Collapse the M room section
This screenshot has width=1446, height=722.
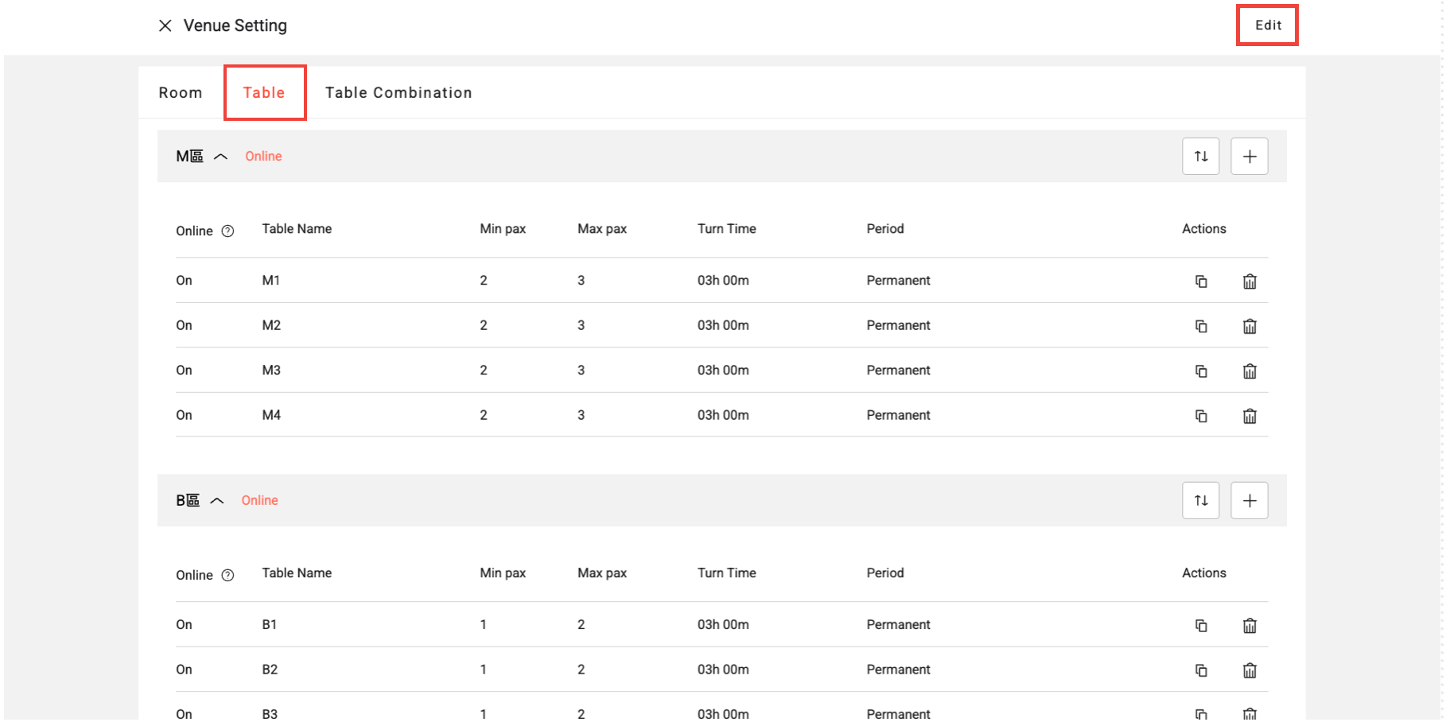coord(221,157)
